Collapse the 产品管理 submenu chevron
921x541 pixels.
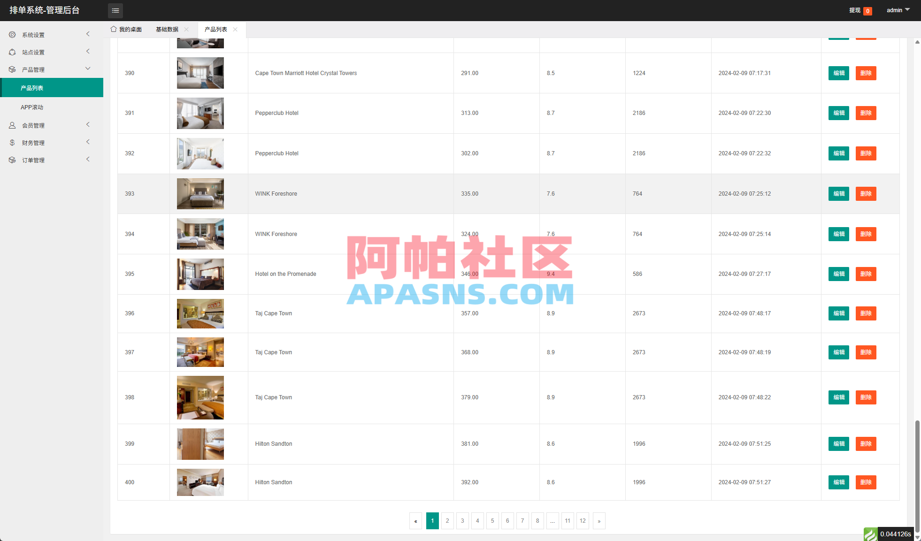point(88,69)
